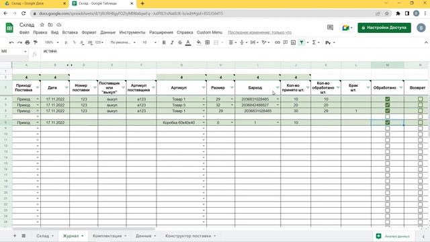Toggle Обработано checkbox in row with Брак 1
This screenshot has height=242, width=430.
[x=388, y=111]
